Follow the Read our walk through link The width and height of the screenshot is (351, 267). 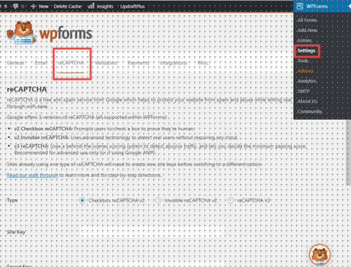33,175
